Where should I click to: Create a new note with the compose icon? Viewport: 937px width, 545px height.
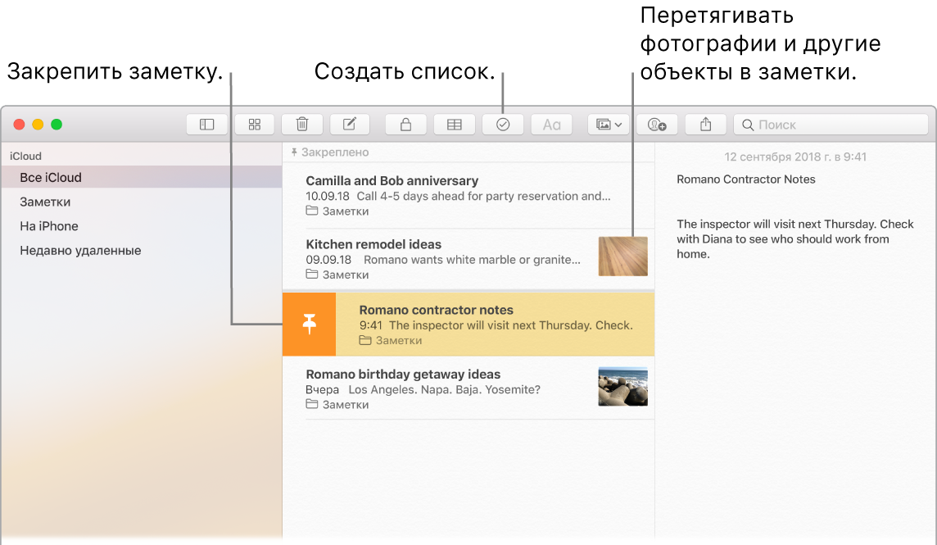[349, 124]
